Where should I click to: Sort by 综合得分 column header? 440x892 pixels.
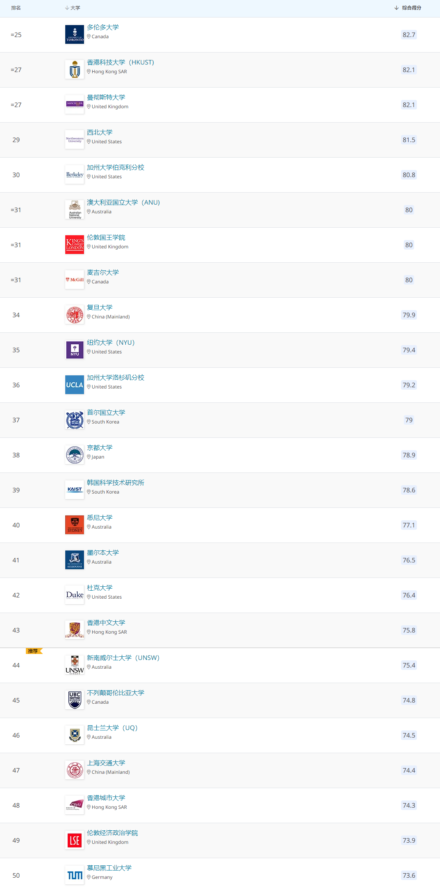[408, 8]
